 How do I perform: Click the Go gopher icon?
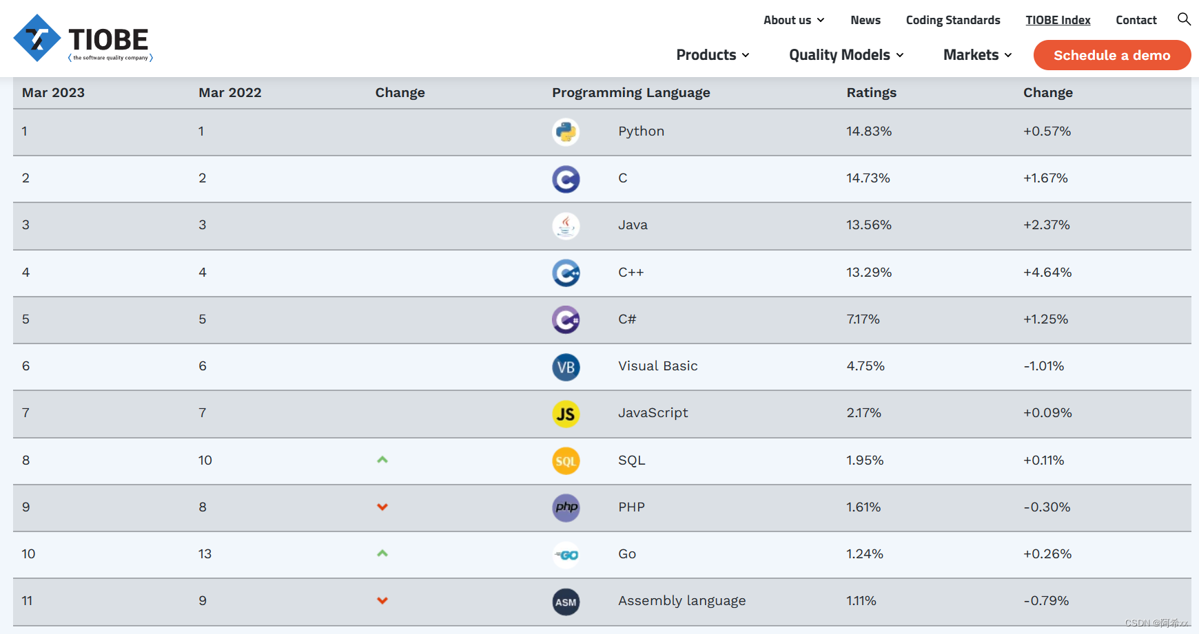click(x=566, y=555)
